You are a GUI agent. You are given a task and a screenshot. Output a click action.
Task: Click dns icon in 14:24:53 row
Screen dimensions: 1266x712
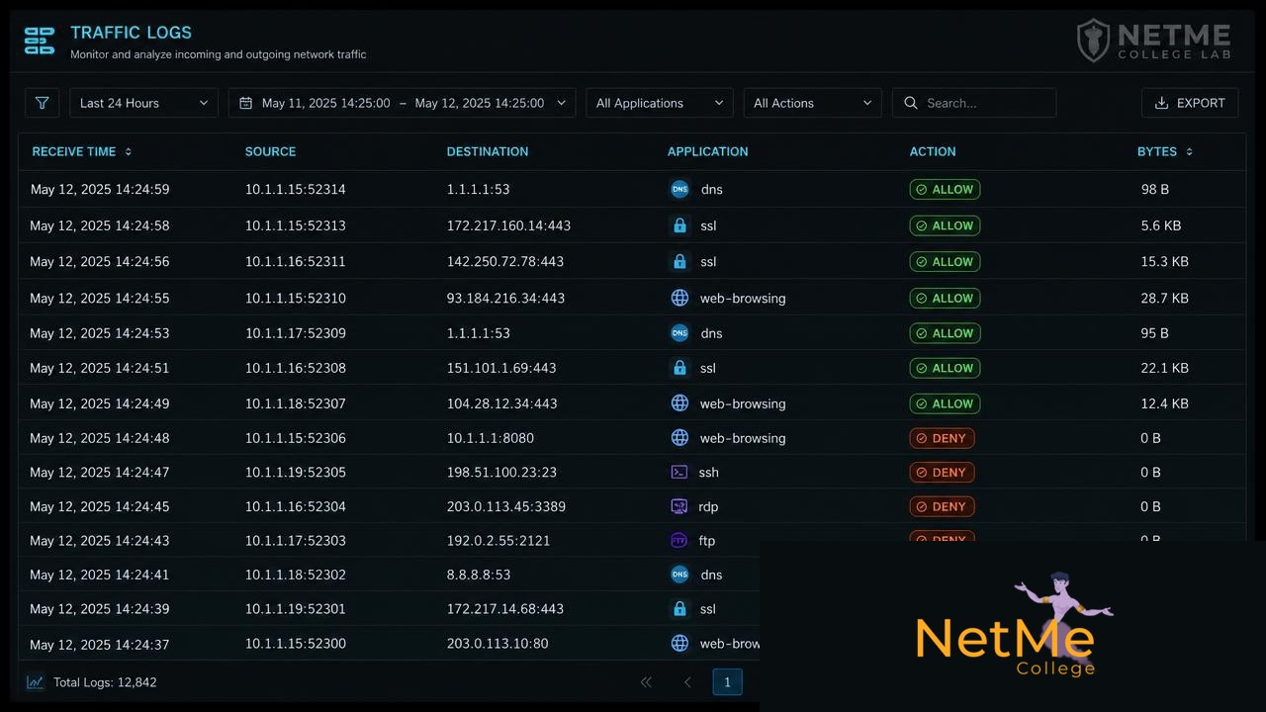tap(679, 333)
